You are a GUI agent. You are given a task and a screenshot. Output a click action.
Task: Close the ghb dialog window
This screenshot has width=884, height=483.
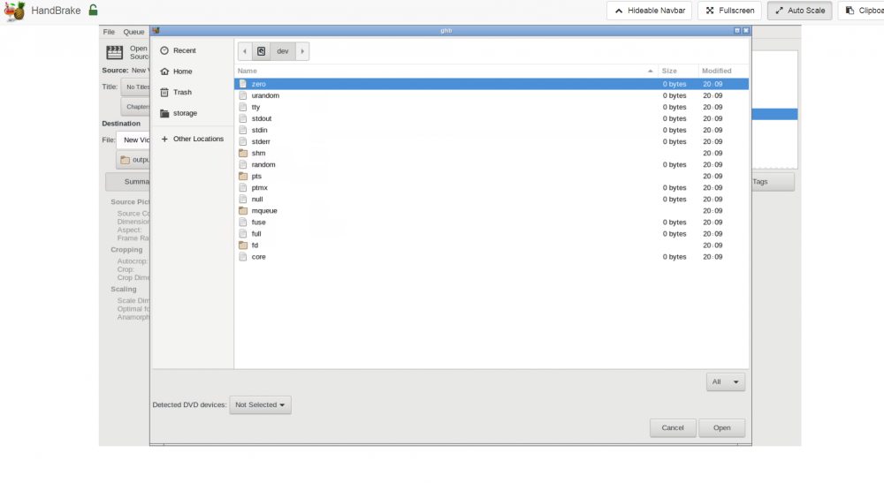pyautogui.click(x=746, y=30)
